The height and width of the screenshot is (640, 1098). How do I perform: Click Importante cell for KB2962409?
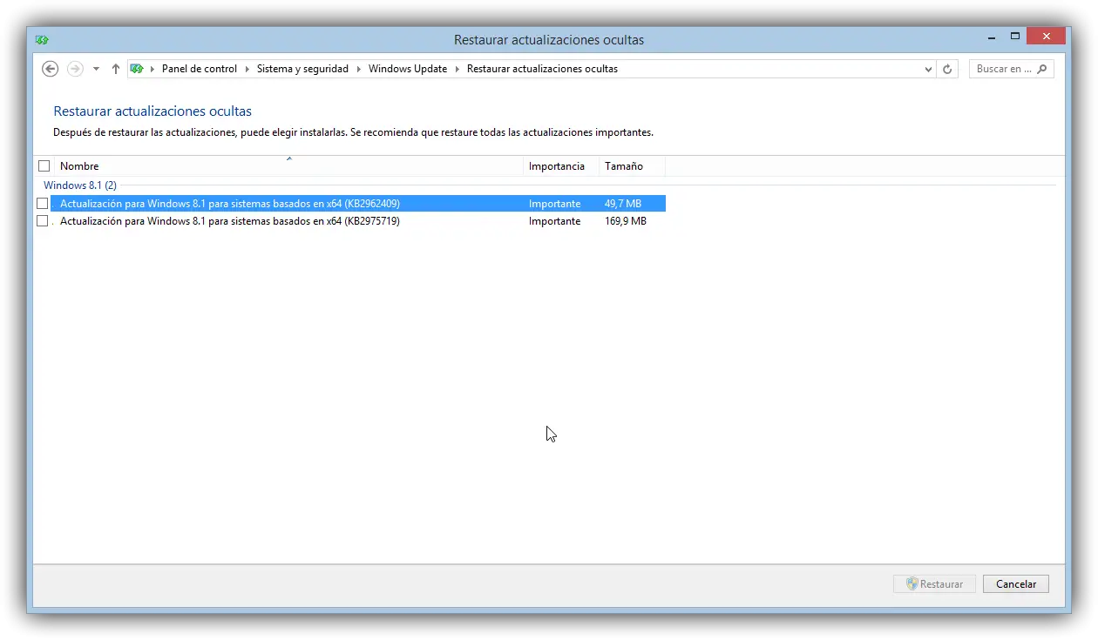[x=554, y=204]
